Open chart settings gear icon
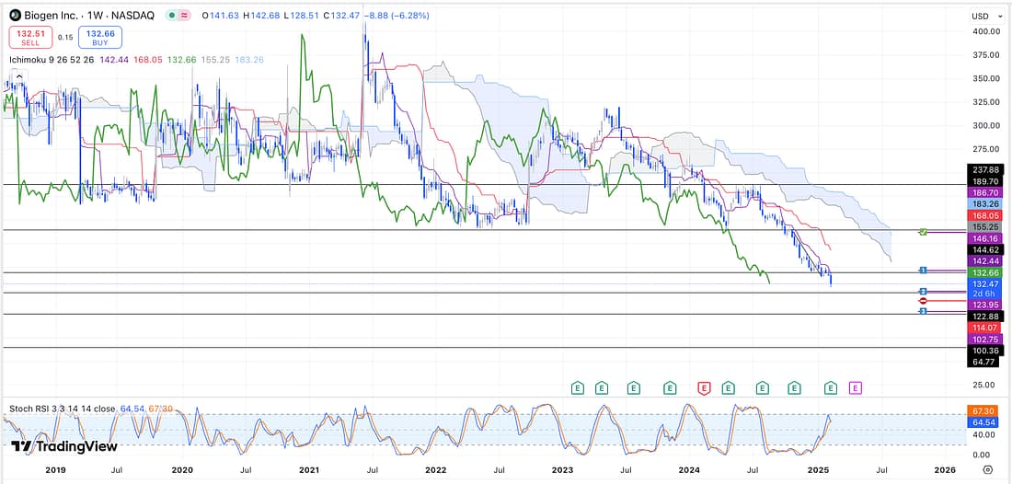This screenshot has width=1012, height=484. tap(986, 468)
